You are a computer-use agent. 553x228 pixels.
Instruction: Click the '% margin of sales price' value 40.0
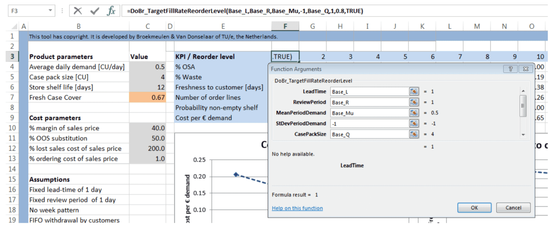click(148, 128)
